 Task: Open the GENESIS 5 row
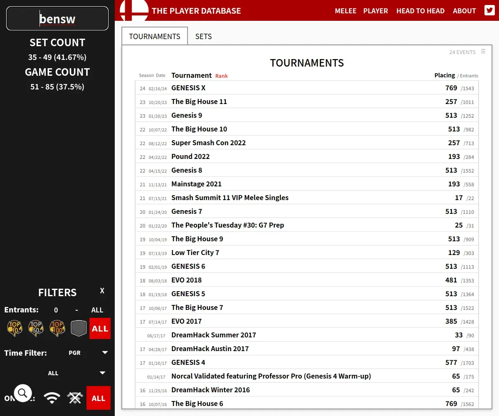click(x=307, y=294)
